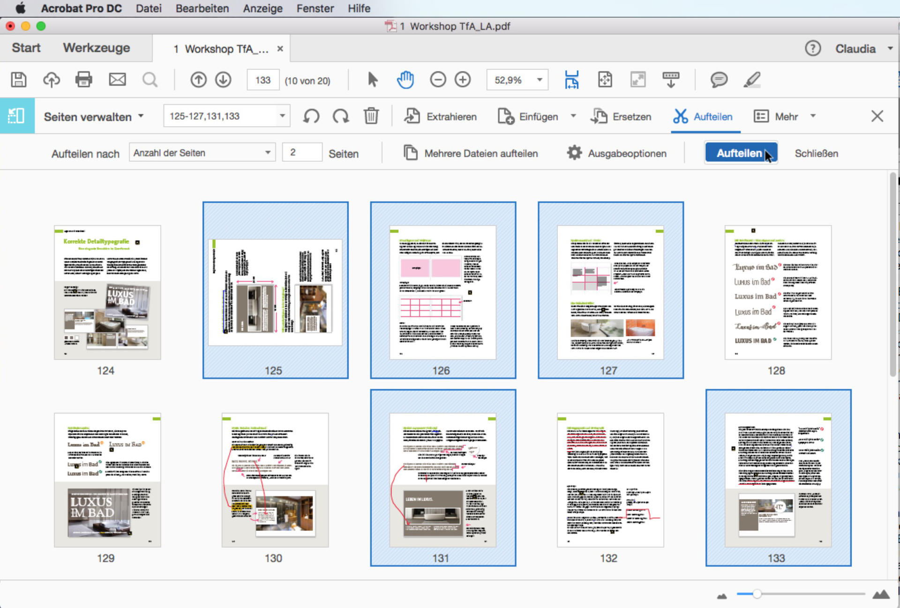This screenshot has height=608, width=900.
Task: Expand the page range 125-127,131,133 dropdown
Action: click(282, 116)
